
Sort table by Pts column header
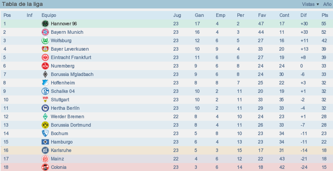pyautogui.click(x=325, y=15)
